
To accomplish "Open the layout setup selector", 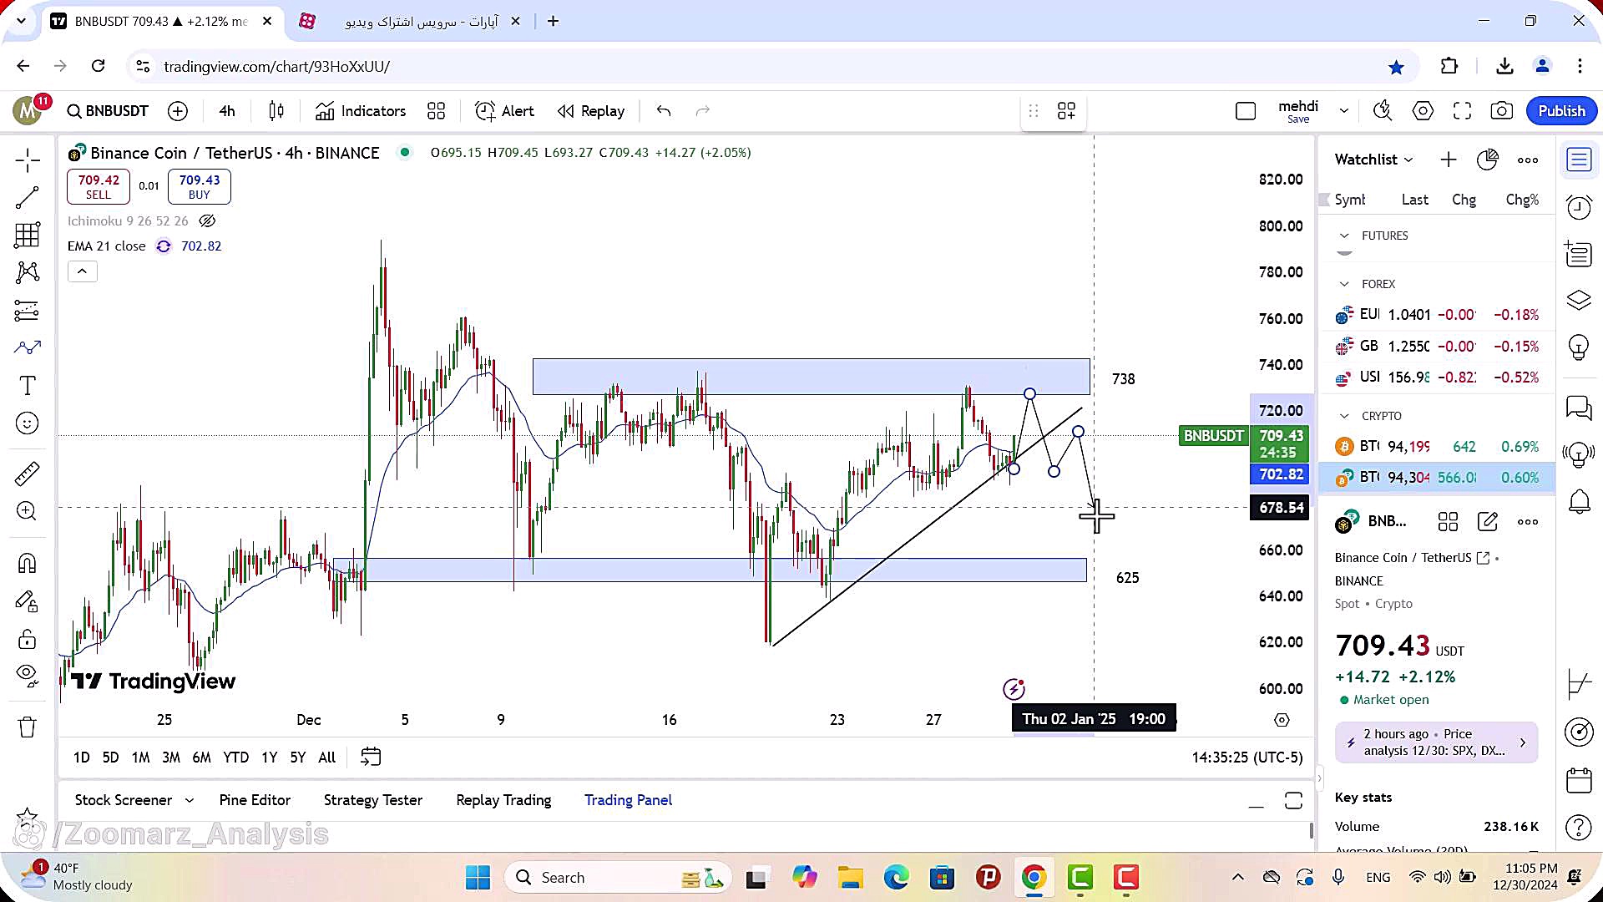I will pos(1246,111).
